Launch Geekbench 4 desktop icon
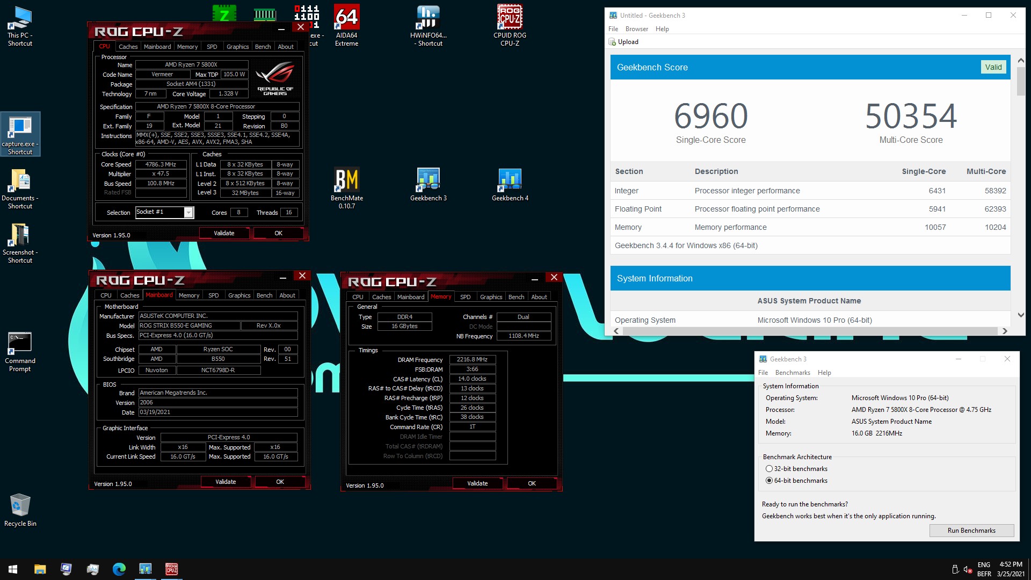The image size is (1031, 580). (510, 184)
